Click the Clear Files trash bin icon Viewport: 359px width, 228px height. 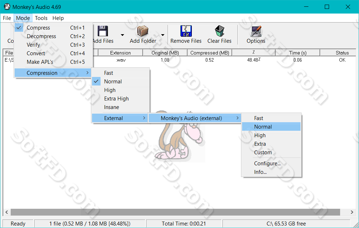point(220,31)
